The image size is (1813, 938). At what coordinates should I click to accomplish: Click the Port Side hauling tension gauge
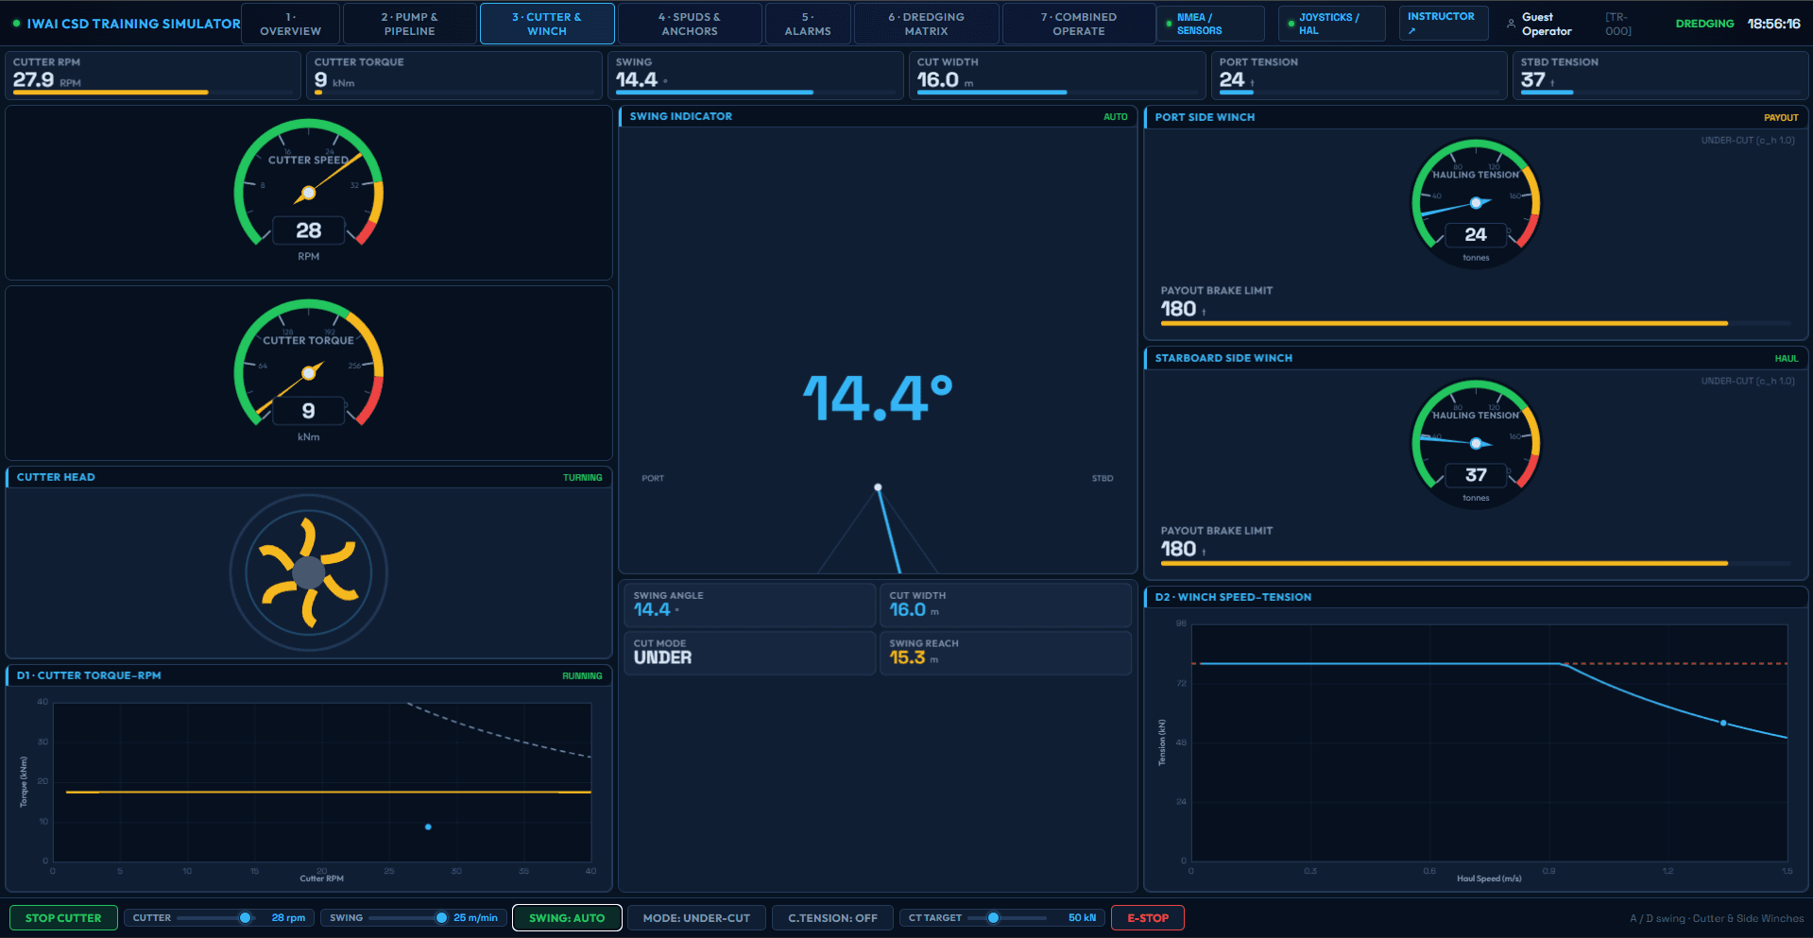[x=1476, y=203]
